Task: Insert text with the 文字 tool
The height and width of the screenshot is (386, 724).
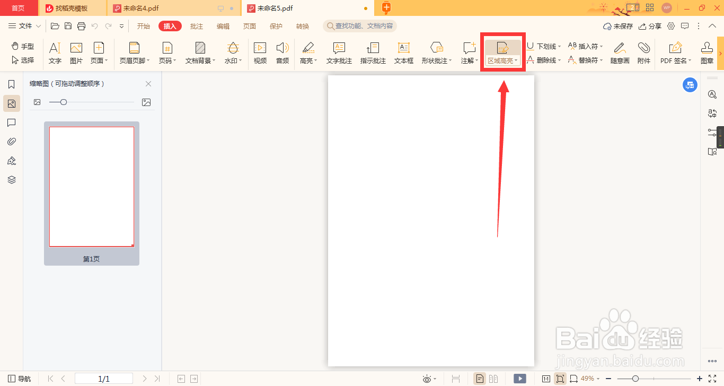Action: pyautogui.click(x=55, y=53)
